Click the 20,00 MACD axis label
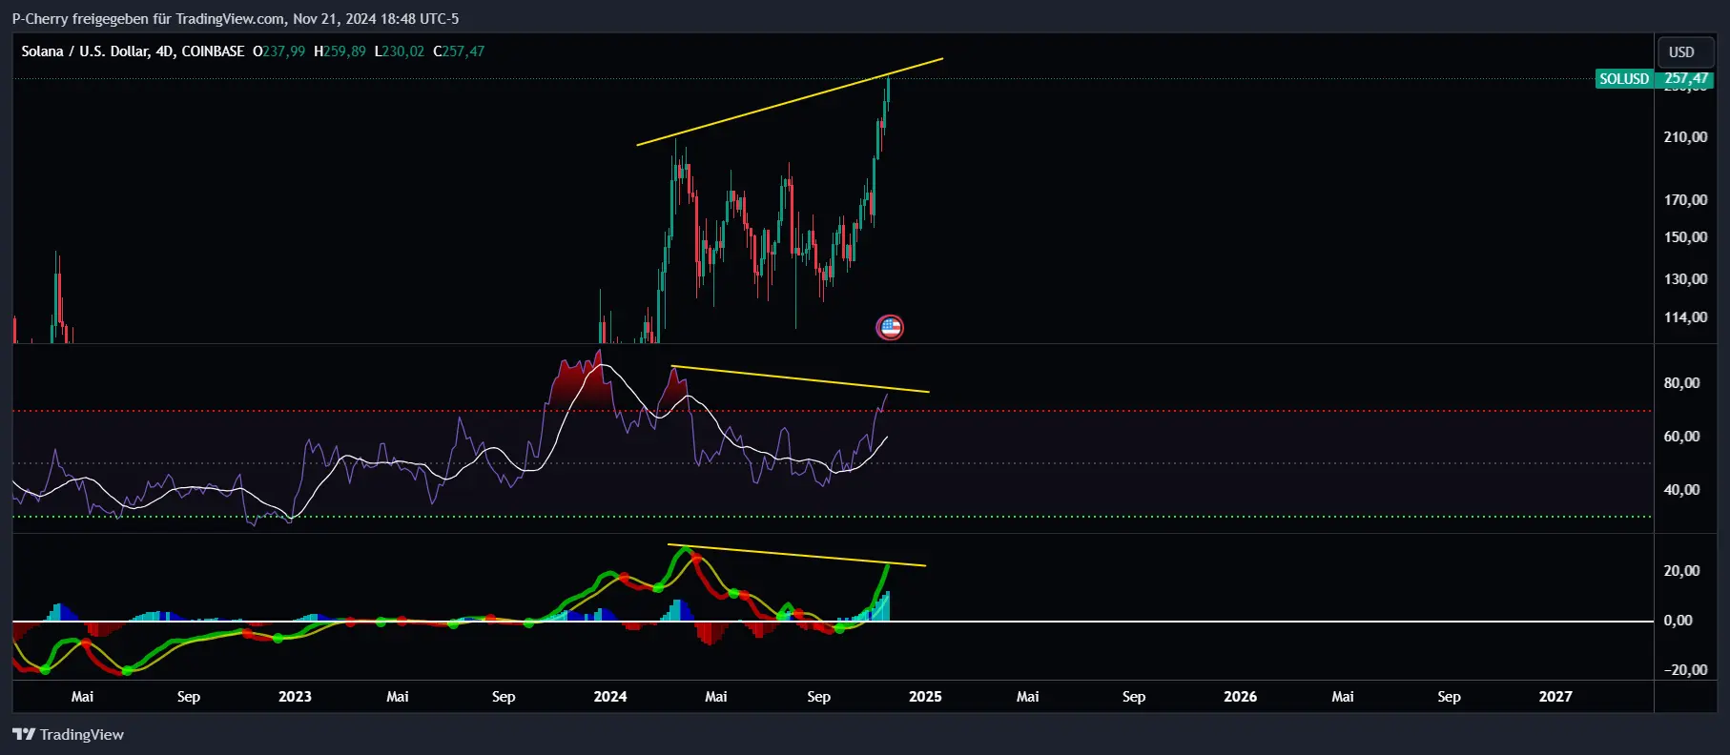 [1681, 571]
